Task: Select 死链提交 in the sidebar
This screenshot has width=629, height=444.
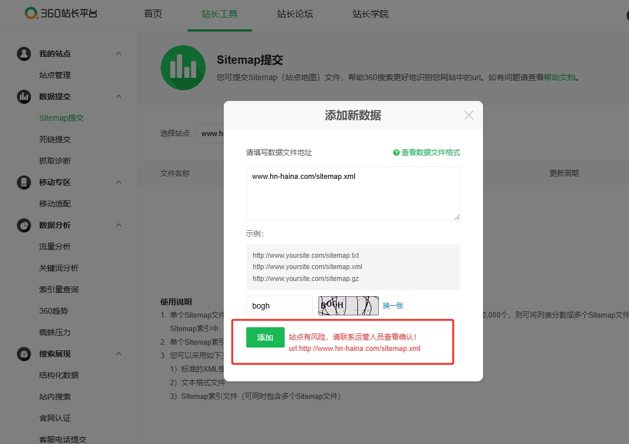Action: tap(55, 139)
